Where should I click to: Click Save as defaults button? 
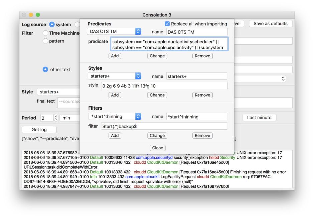[270, 24]
